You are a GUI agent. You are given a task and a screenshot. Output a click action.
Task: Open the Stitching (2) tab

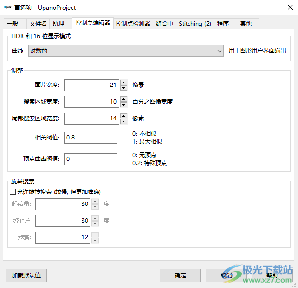pos(195,24)
